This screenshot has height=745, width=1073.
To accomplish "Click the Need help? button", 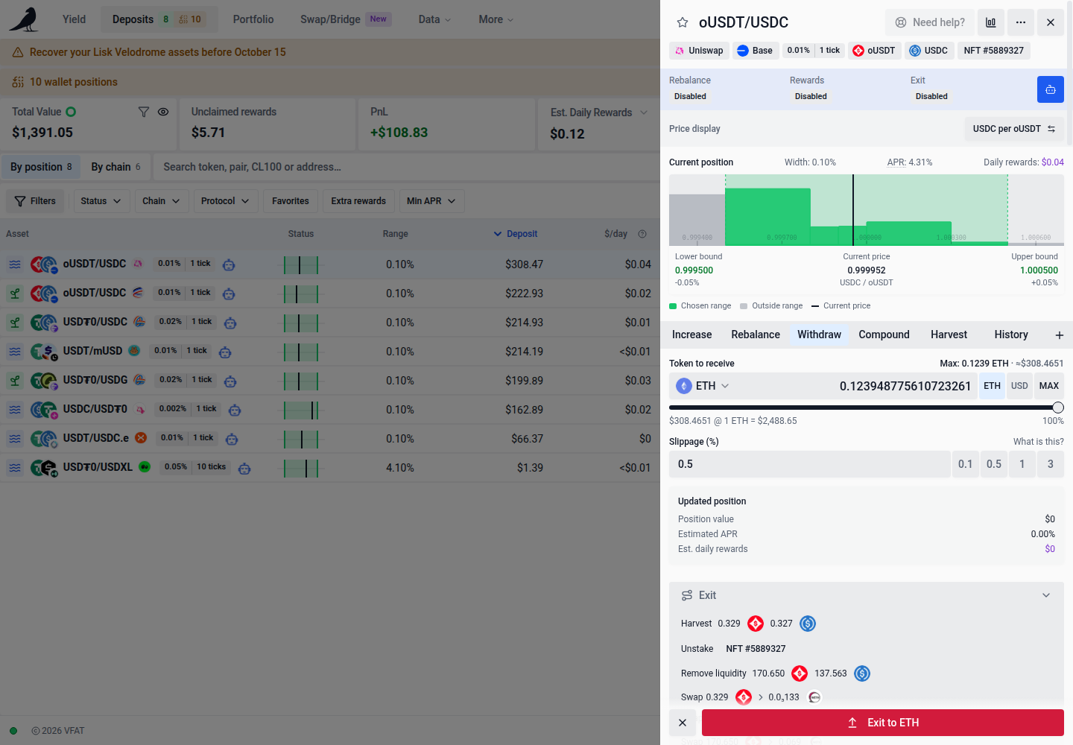I will coord(929,22).
